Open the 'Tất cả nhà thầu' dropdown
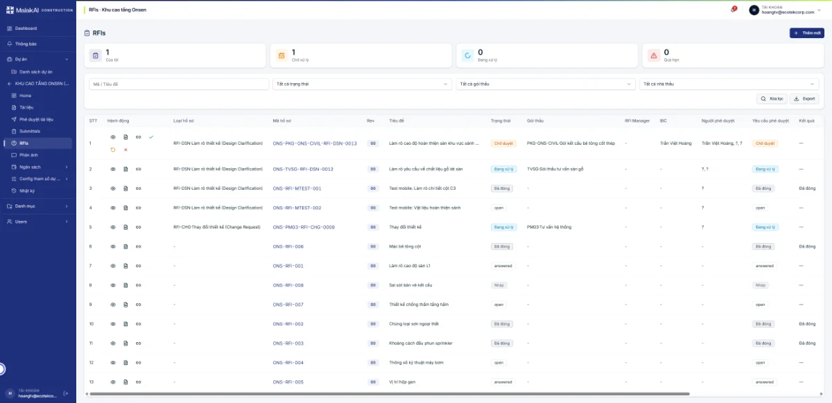Image resolution: width=832 pixels, height=403 pixels. click(x=729, y=84)
